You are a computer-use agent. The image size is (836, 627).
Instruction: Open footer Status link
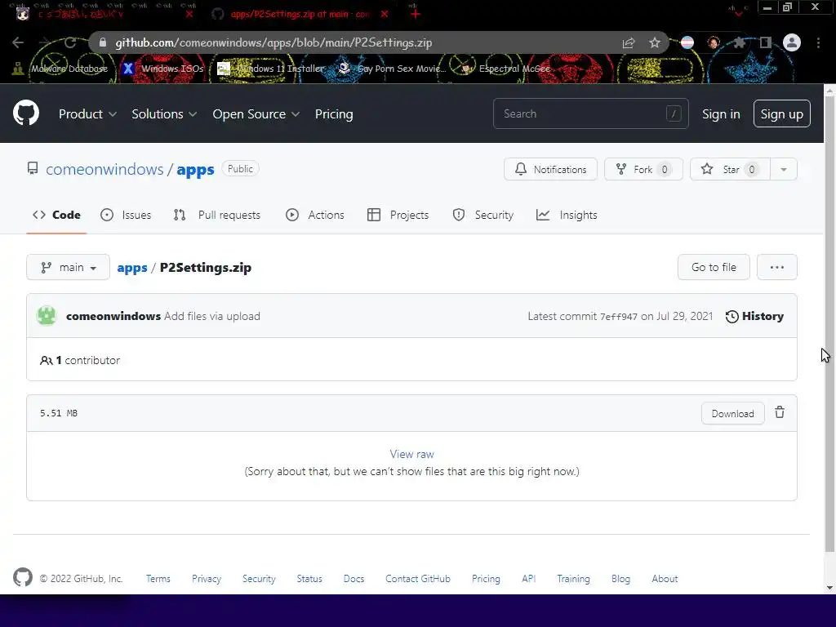point(309,579)
